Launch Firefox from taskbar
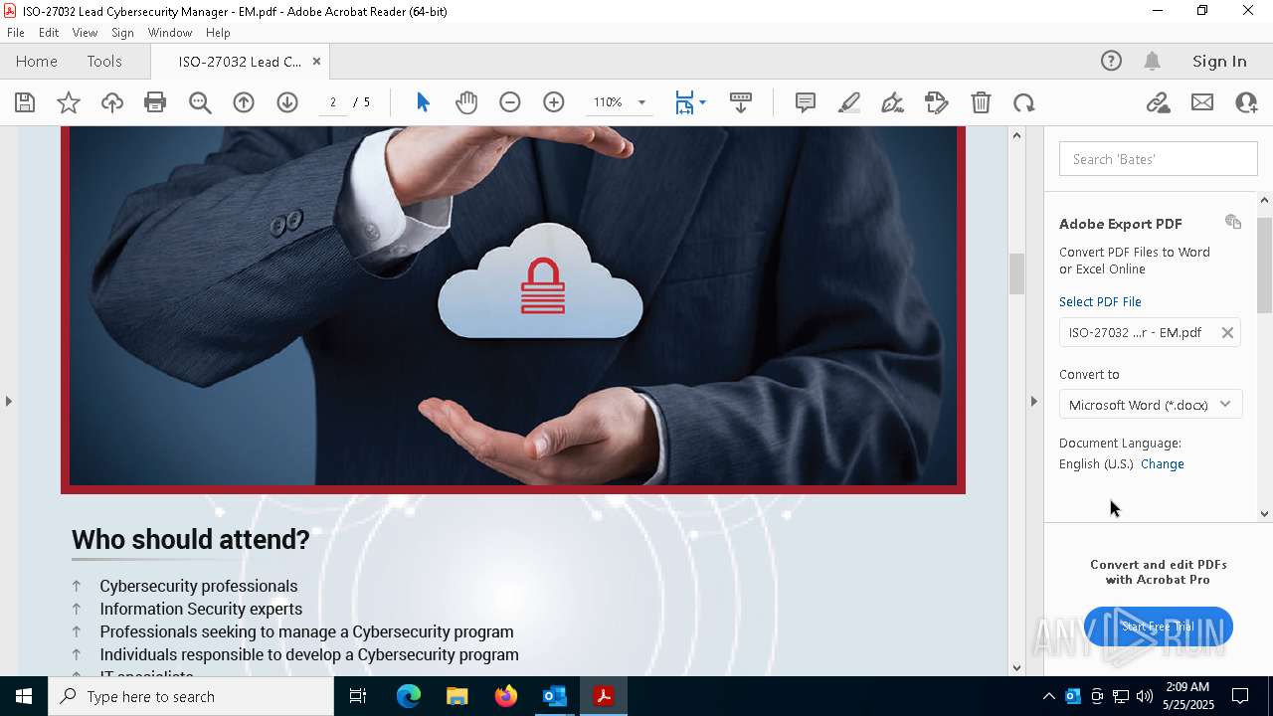This screenshot has width=1273, height=716. (506, 696)
